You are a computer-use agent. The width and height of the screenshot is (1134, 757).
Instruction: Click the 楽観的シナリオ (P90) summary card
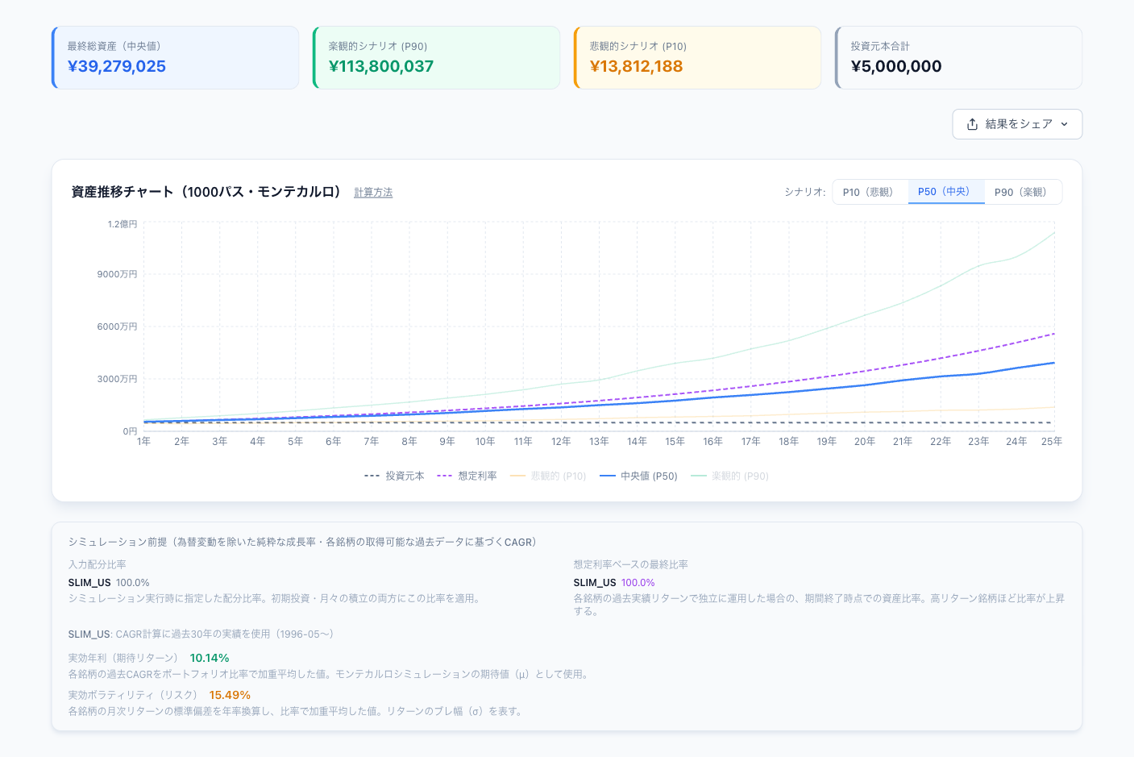[436, 58]
